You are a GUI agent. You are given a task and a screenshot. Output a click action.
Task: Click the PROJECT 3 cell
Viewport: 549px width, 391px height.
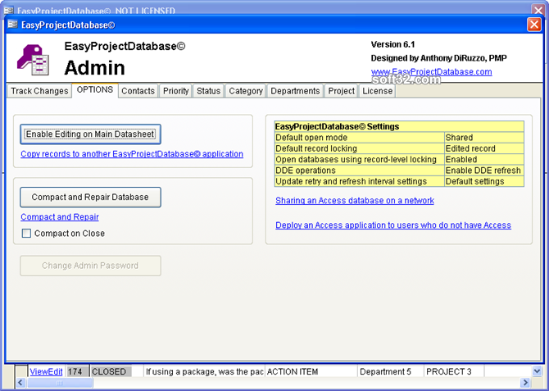point(454,371)
